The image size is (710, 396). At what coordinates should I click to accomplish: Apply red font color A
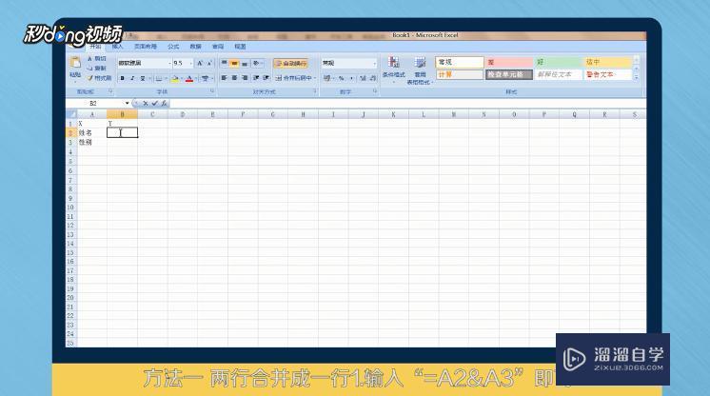coord(189,78)
